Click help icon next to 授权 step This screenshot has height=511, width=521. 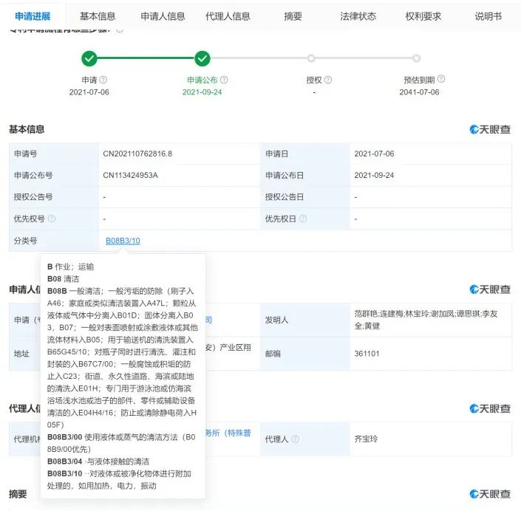(x=328, y=80)
